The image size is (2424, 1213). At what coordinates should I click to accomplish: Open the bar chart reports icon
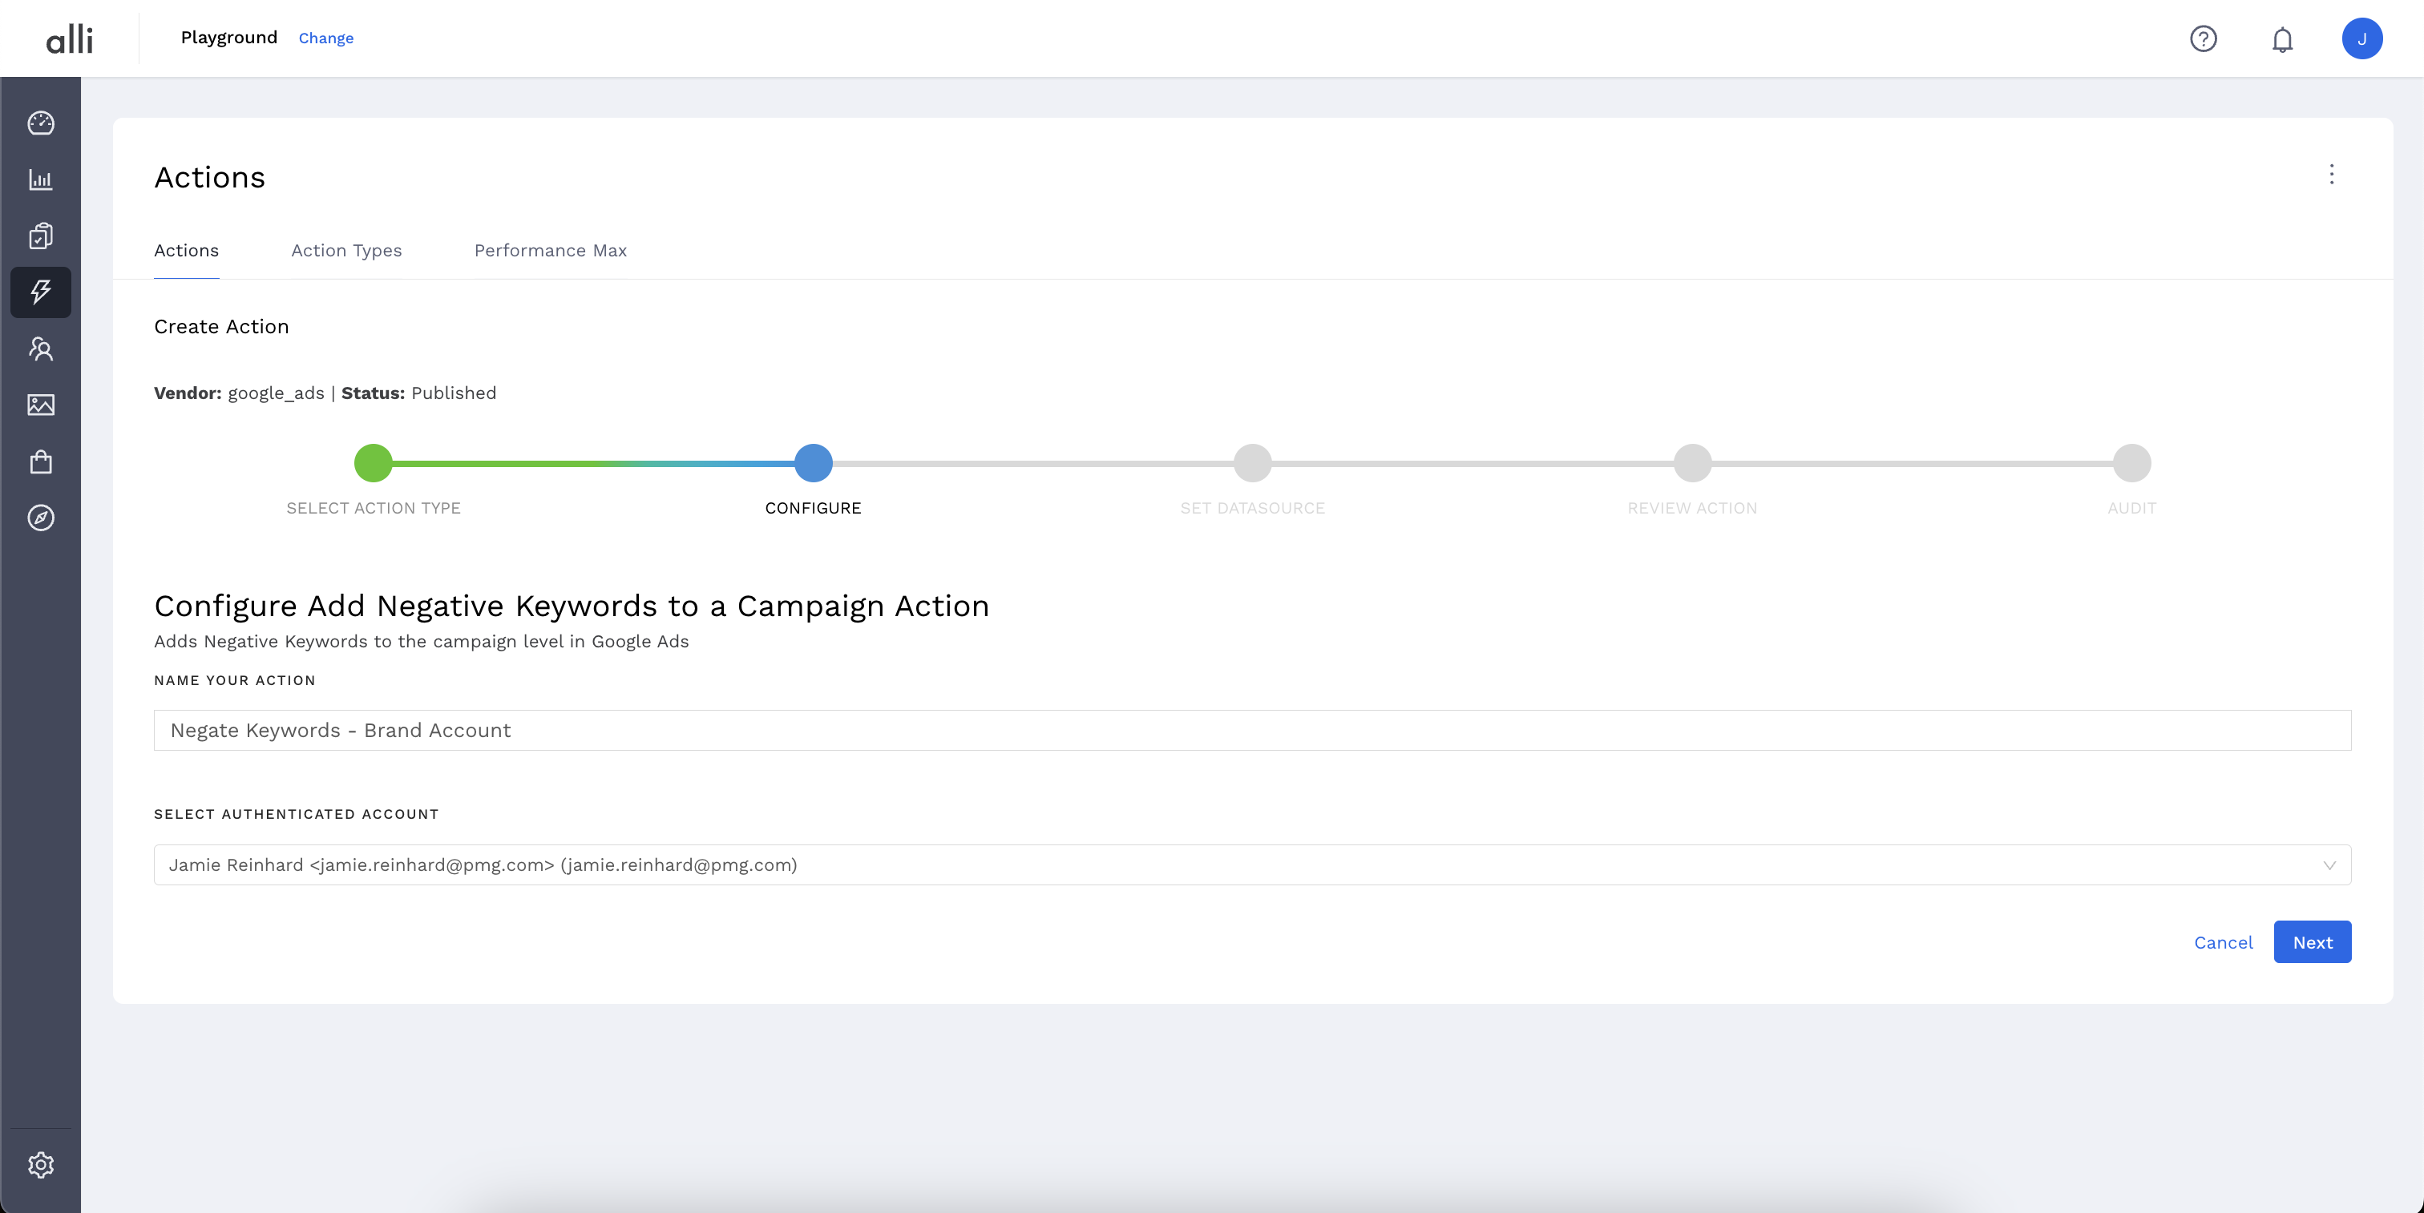pyautogui.click(x=40, y=179)
